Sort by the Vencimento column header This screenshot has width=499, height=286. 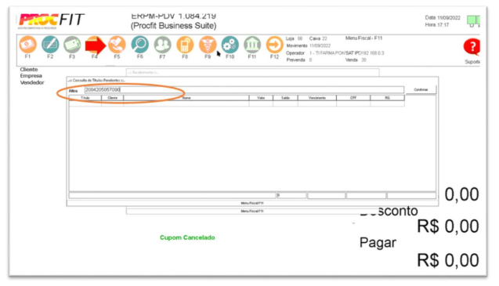pyautogui.click(x=317, y=98)
